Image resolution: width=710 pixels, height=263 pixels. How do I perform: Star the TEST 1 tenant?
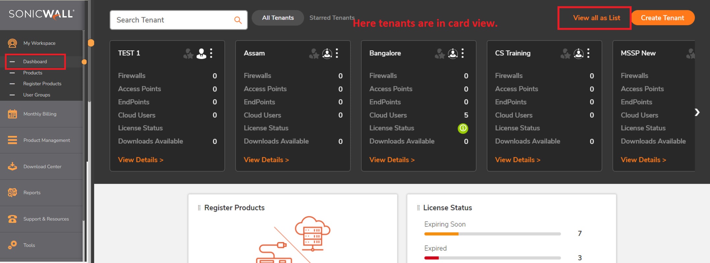point(188,53)
